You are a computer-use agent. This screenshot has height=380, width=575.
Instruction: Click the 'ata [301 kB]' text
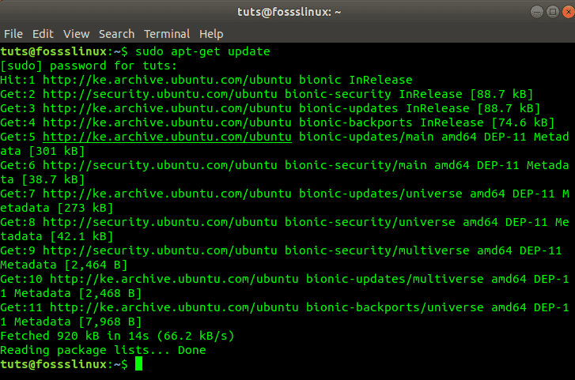(43, 151)
